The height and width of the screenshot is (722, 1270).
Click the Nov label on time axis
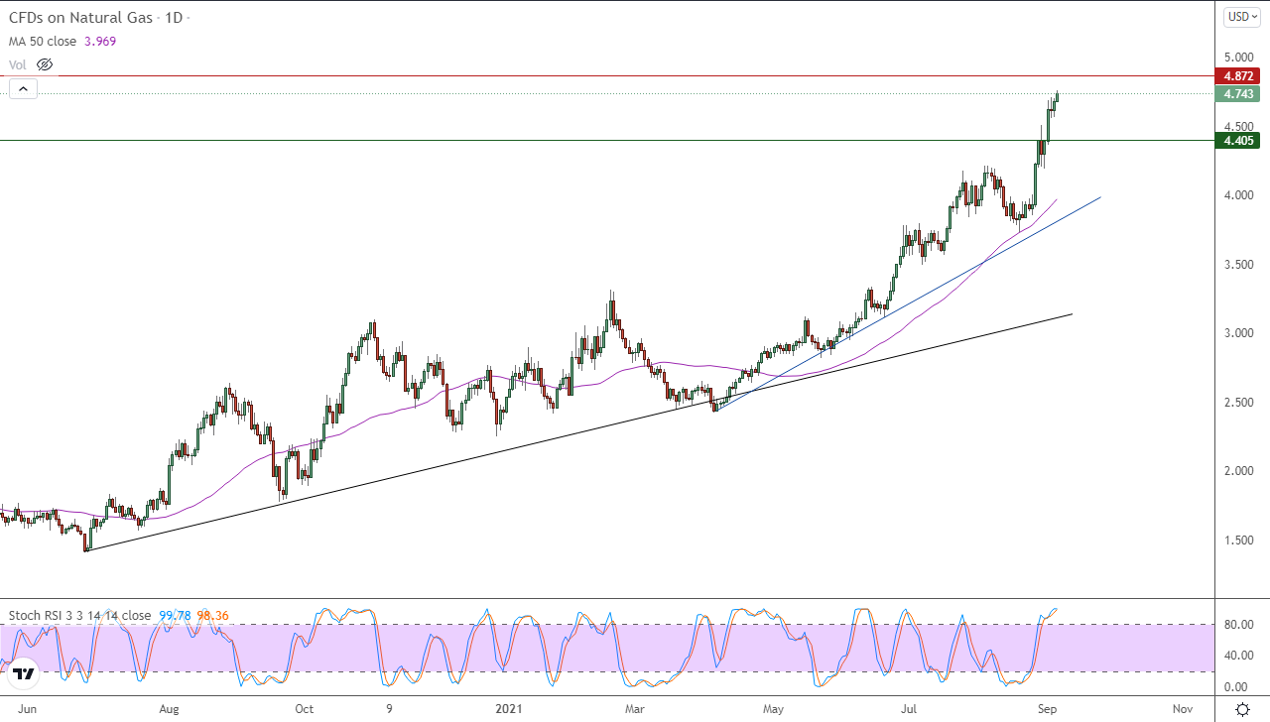click(1182, 709)
